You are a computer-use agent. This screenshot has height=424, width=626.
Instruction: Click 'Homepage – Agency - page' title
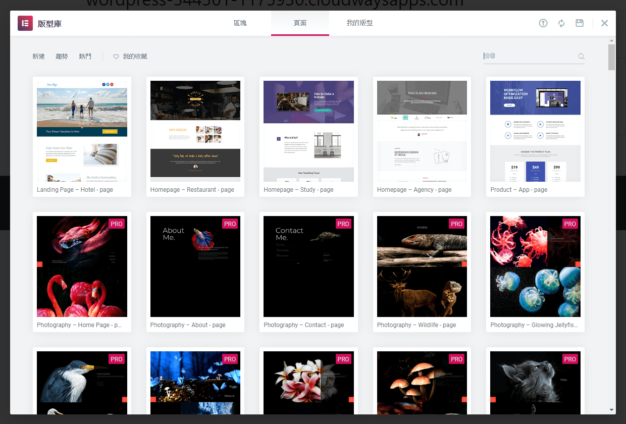(x=414, y=190)
